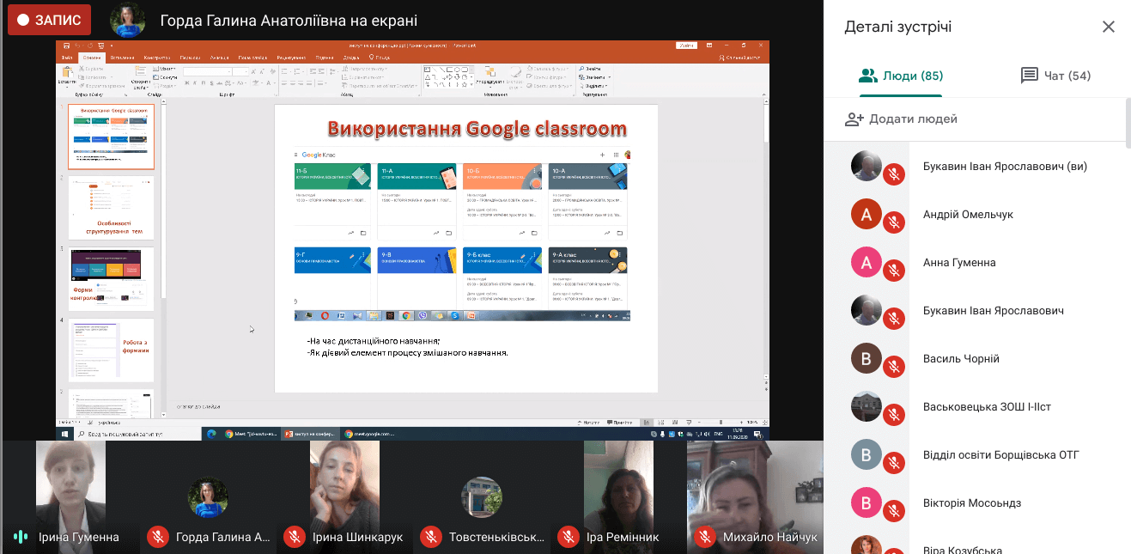Click the shared PowerPoint slide presentation
Image resolution: width=1131 pixels, height=554 pixels.
tap(465, 247)
